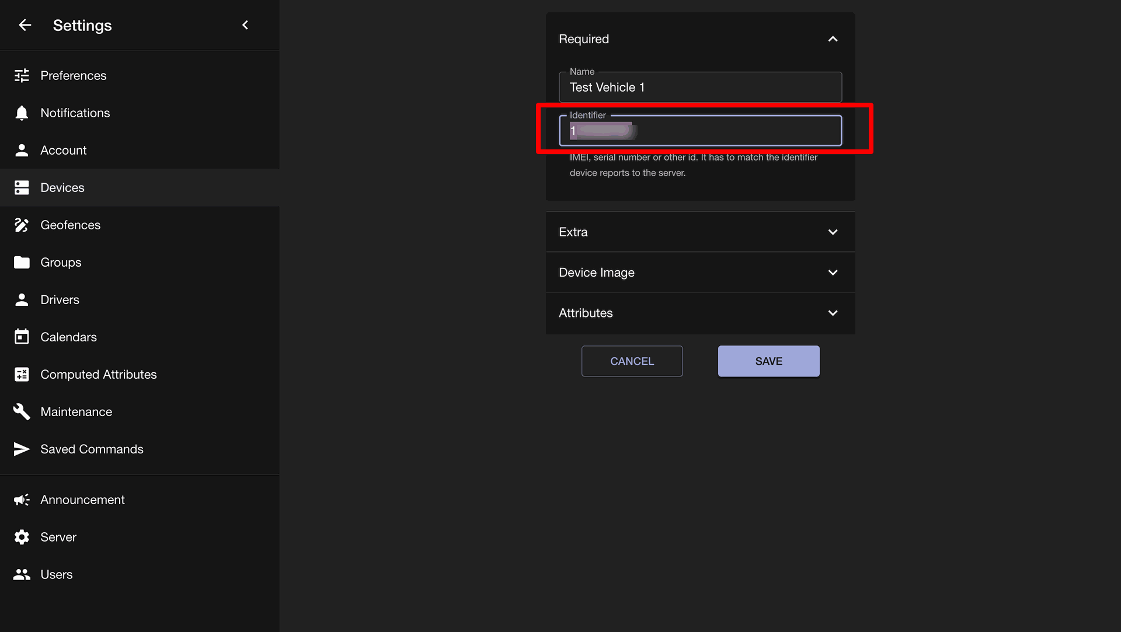Screen dimensions: 1121x632
Task: Select the Saved Commands send icon
Action: point(22,449)
